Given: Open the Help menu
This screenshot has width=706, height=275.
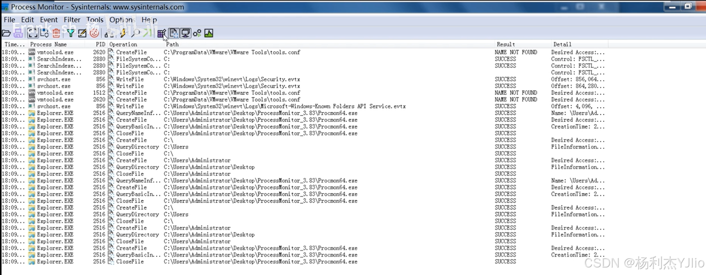Looking at the screenshot, I should pos(149,20).
